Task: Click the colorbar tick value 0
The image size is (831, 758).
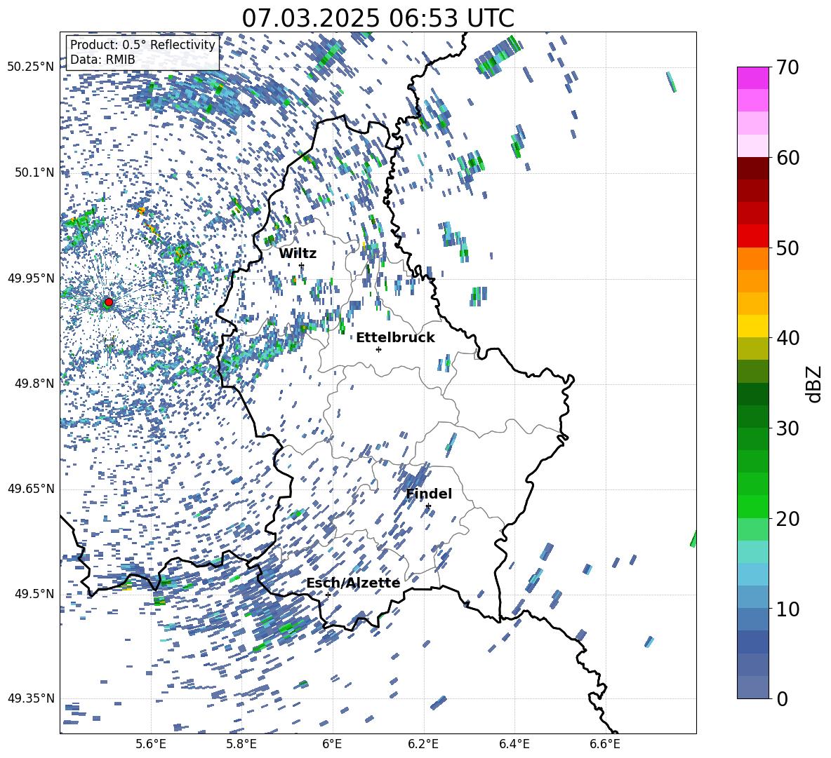Action: click(x=783, y=698)
